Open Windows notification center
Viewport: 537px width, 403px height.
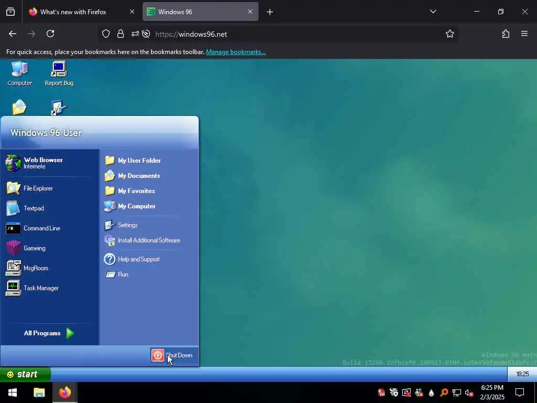[x=520, y=393]
